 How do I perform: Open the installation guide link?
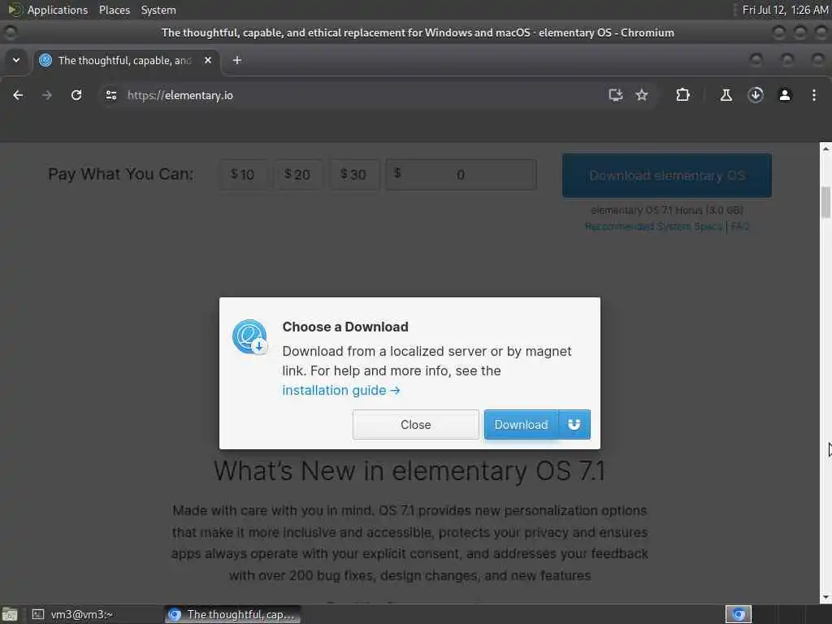(x=341, y=391)
